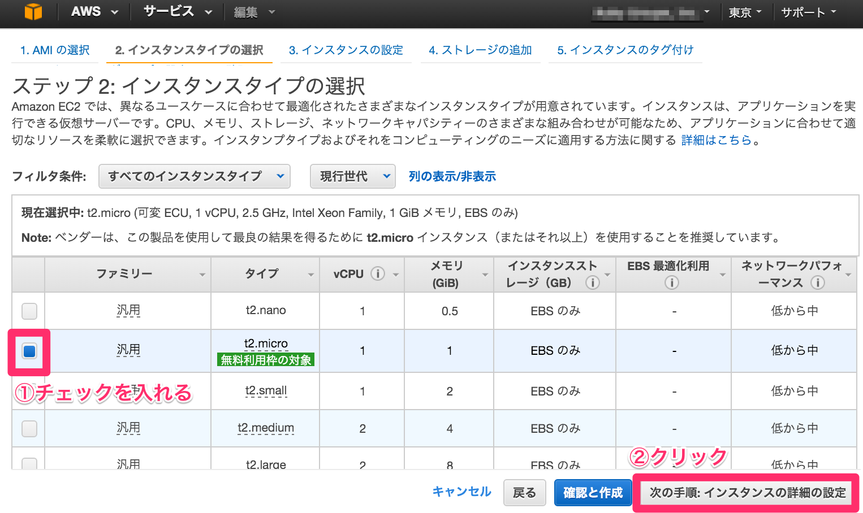Open the ファミリー column sort arrow
Image resolution: width=863 pixels, height=513 pixels.
coord(202,275)
